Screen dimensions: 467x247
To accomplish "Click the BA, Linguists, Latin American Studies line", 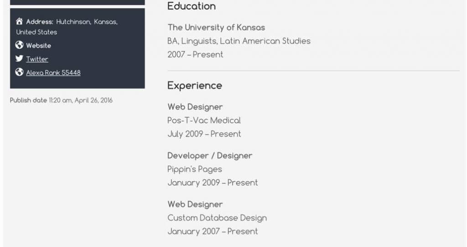I will (239, 41).
